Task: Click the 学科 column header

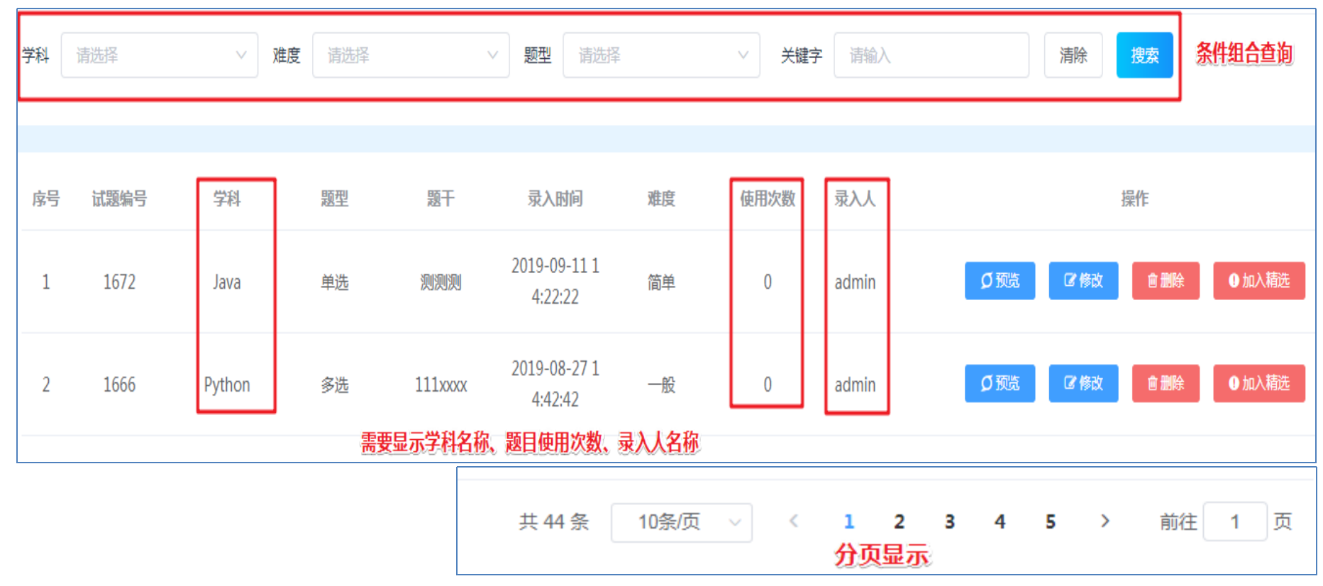Action: click(x=227, y=199)
